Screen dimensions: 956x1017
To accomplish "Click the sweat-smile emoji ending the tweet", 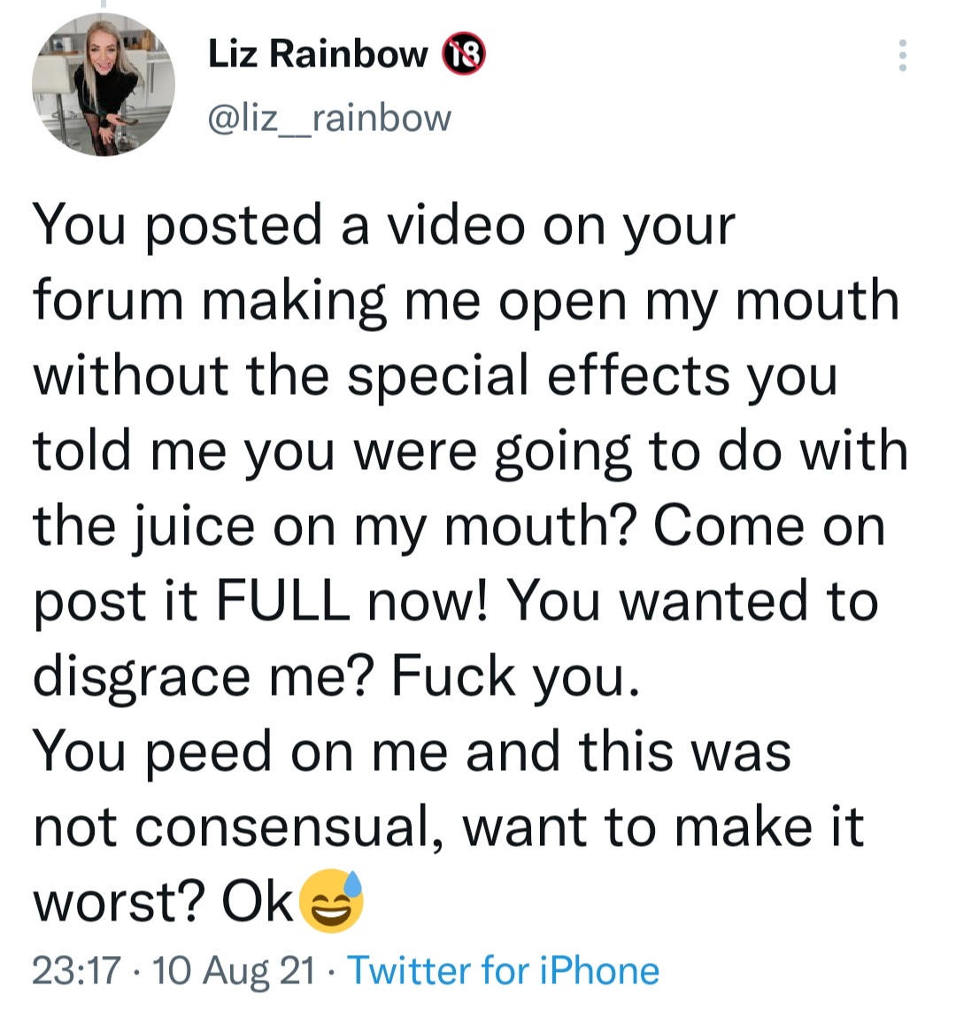I will (x=331, y=901).
